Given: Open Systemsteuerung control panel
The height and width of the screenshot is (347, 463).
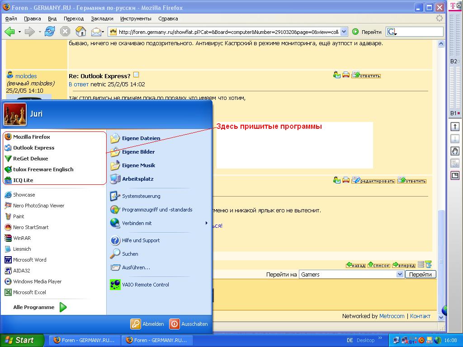Looking at the screenshot, I should click(141, 196).
